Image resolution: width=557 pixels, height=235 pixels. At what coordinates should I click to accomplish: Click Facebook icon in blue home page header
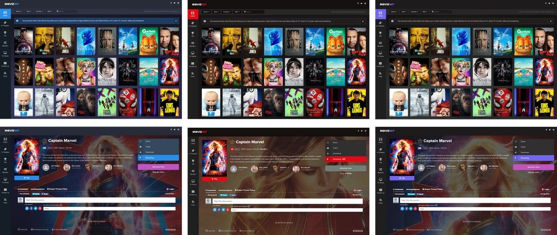pyautogui.click(x=171, y=3)
